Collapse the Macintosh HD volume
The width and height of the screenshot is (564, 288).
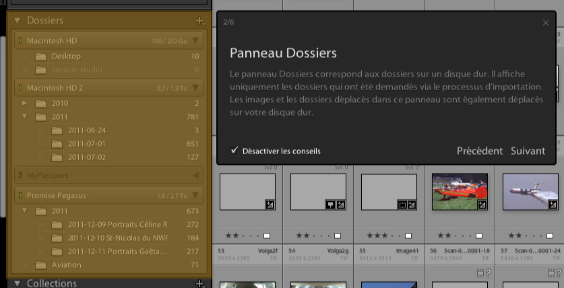click(x=195, y=40)
